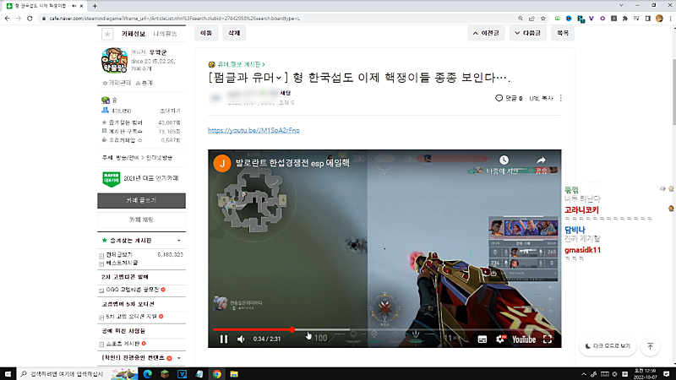Open video on YouTube via logo
This screenshot has height=380, width=676.
point(524,339)
